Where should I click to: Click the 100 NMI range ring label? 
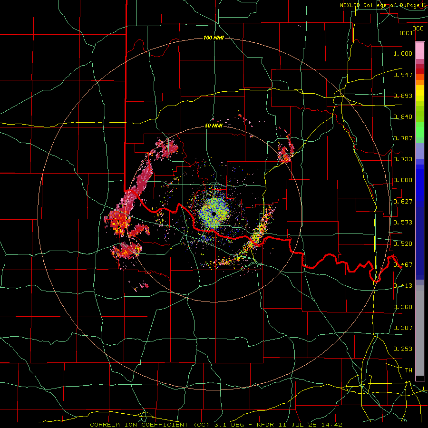click(214, 38)
